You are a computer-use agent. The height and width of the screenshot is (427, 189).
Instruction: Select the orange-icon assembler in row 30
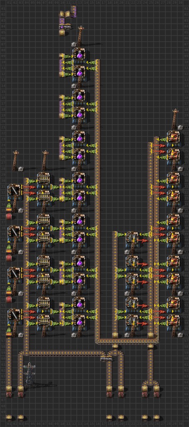(173, 179)
